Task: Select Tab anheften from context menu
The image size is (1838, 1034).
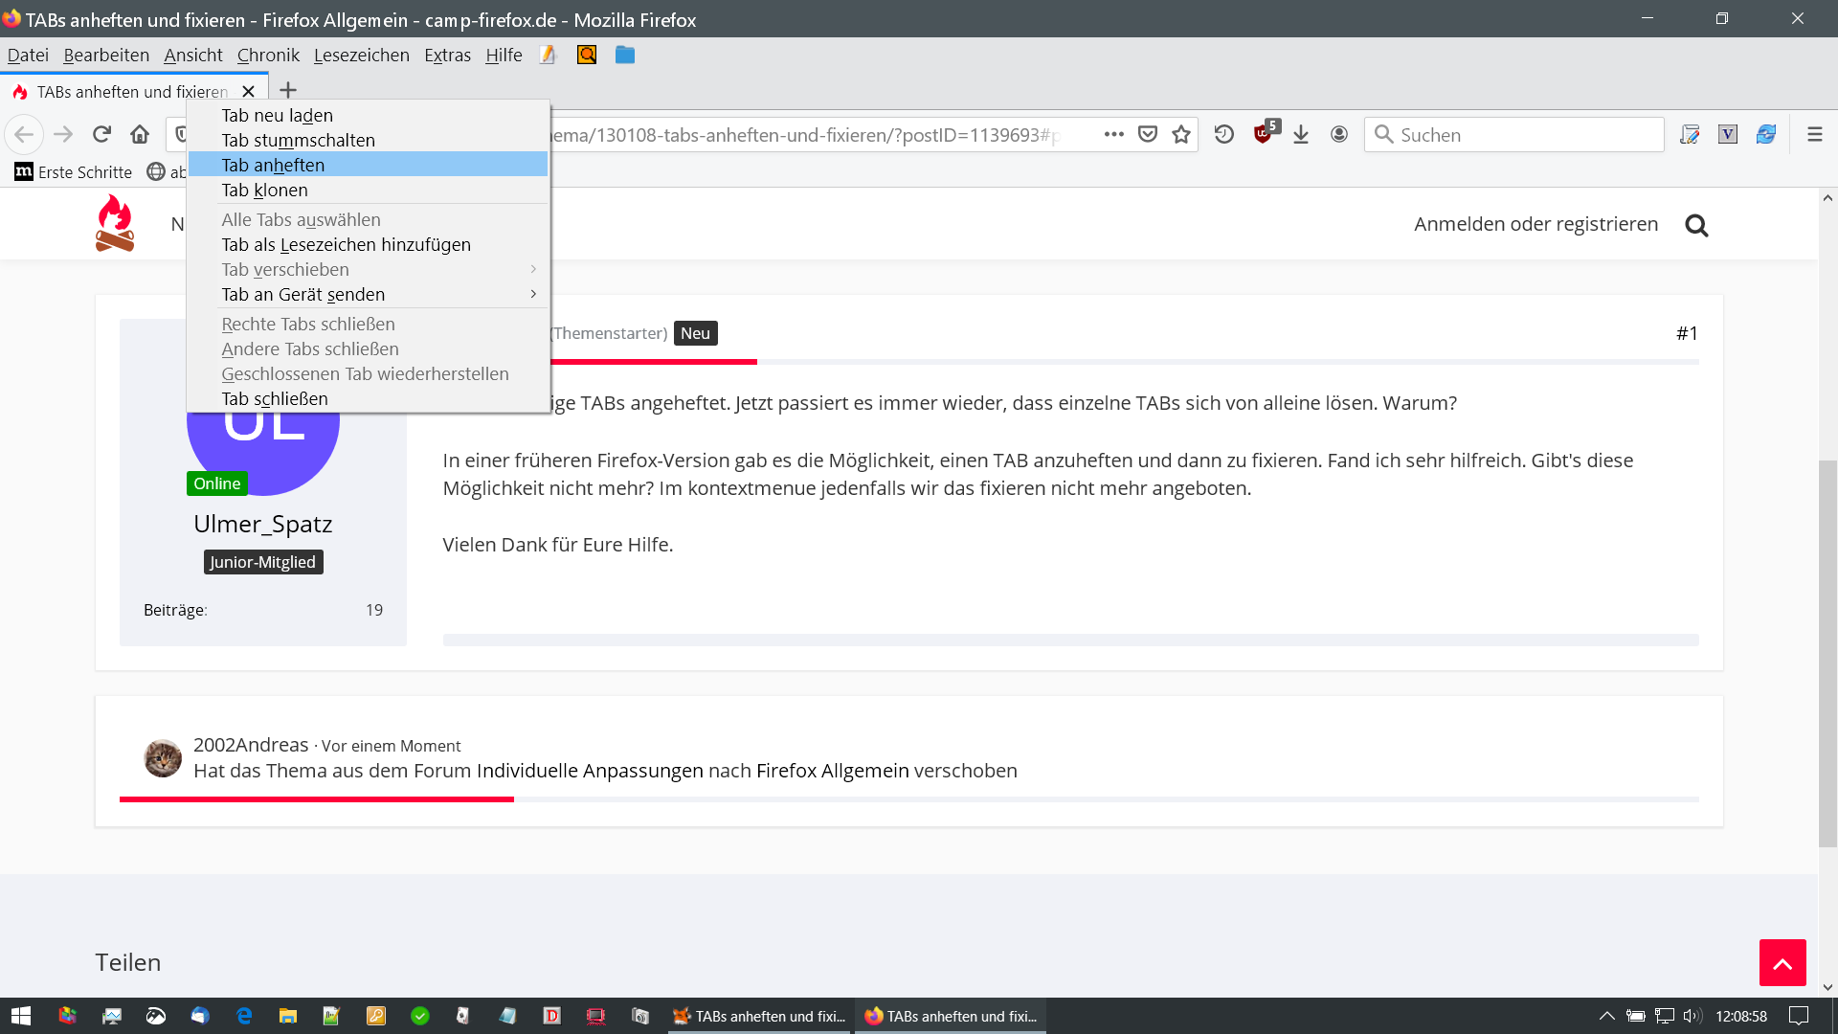Action: pyautogui.click(x=273, y=165)
